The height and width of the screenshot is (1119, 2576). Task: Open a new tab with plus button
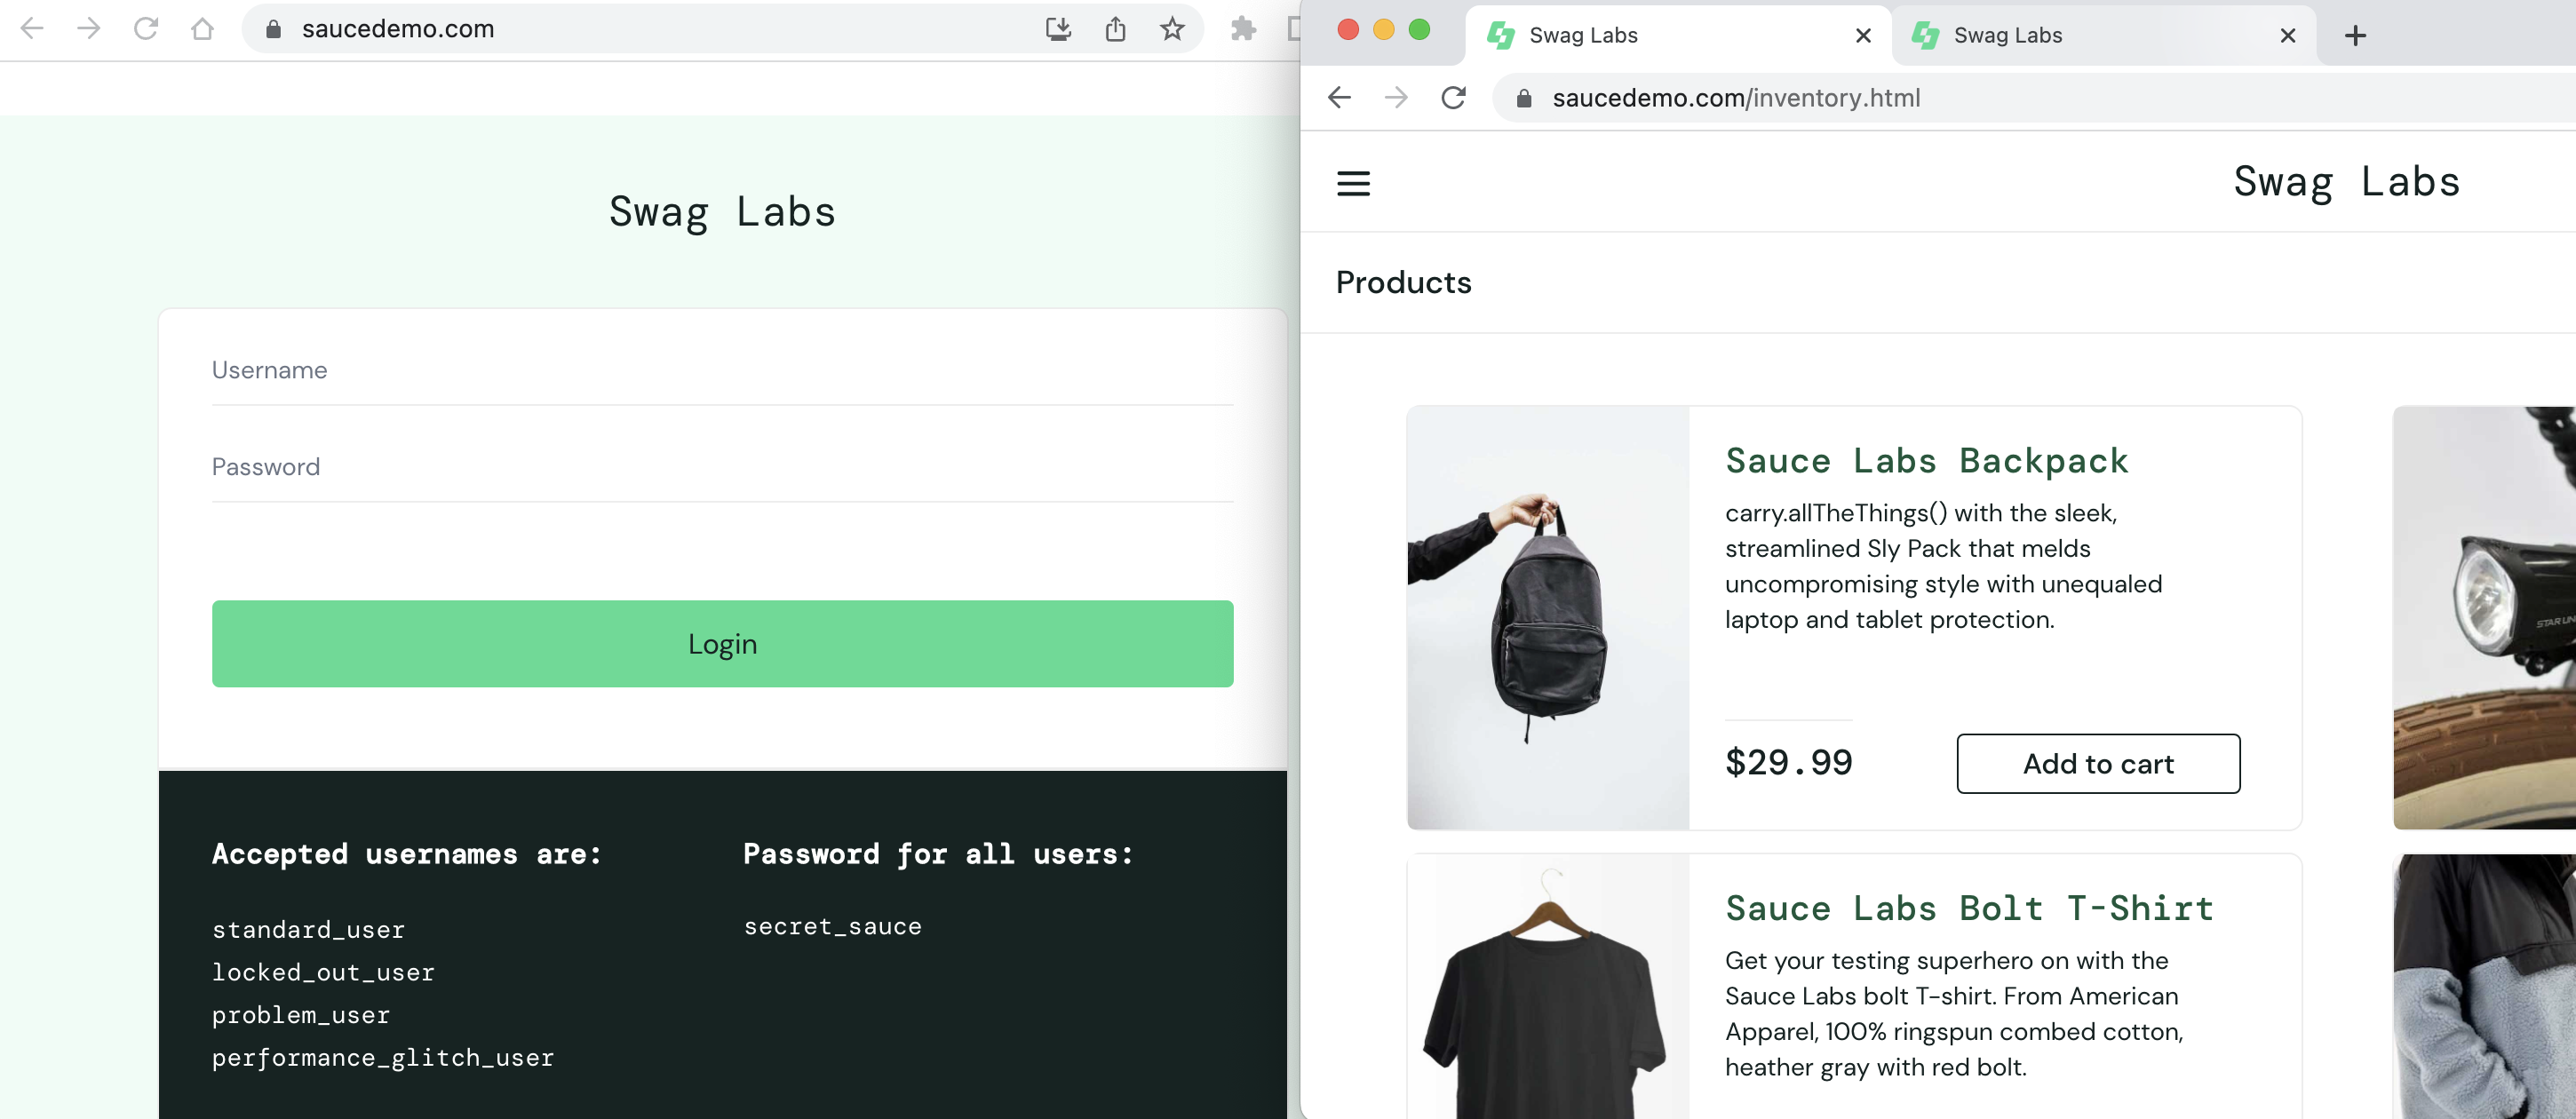point(2355,36)
